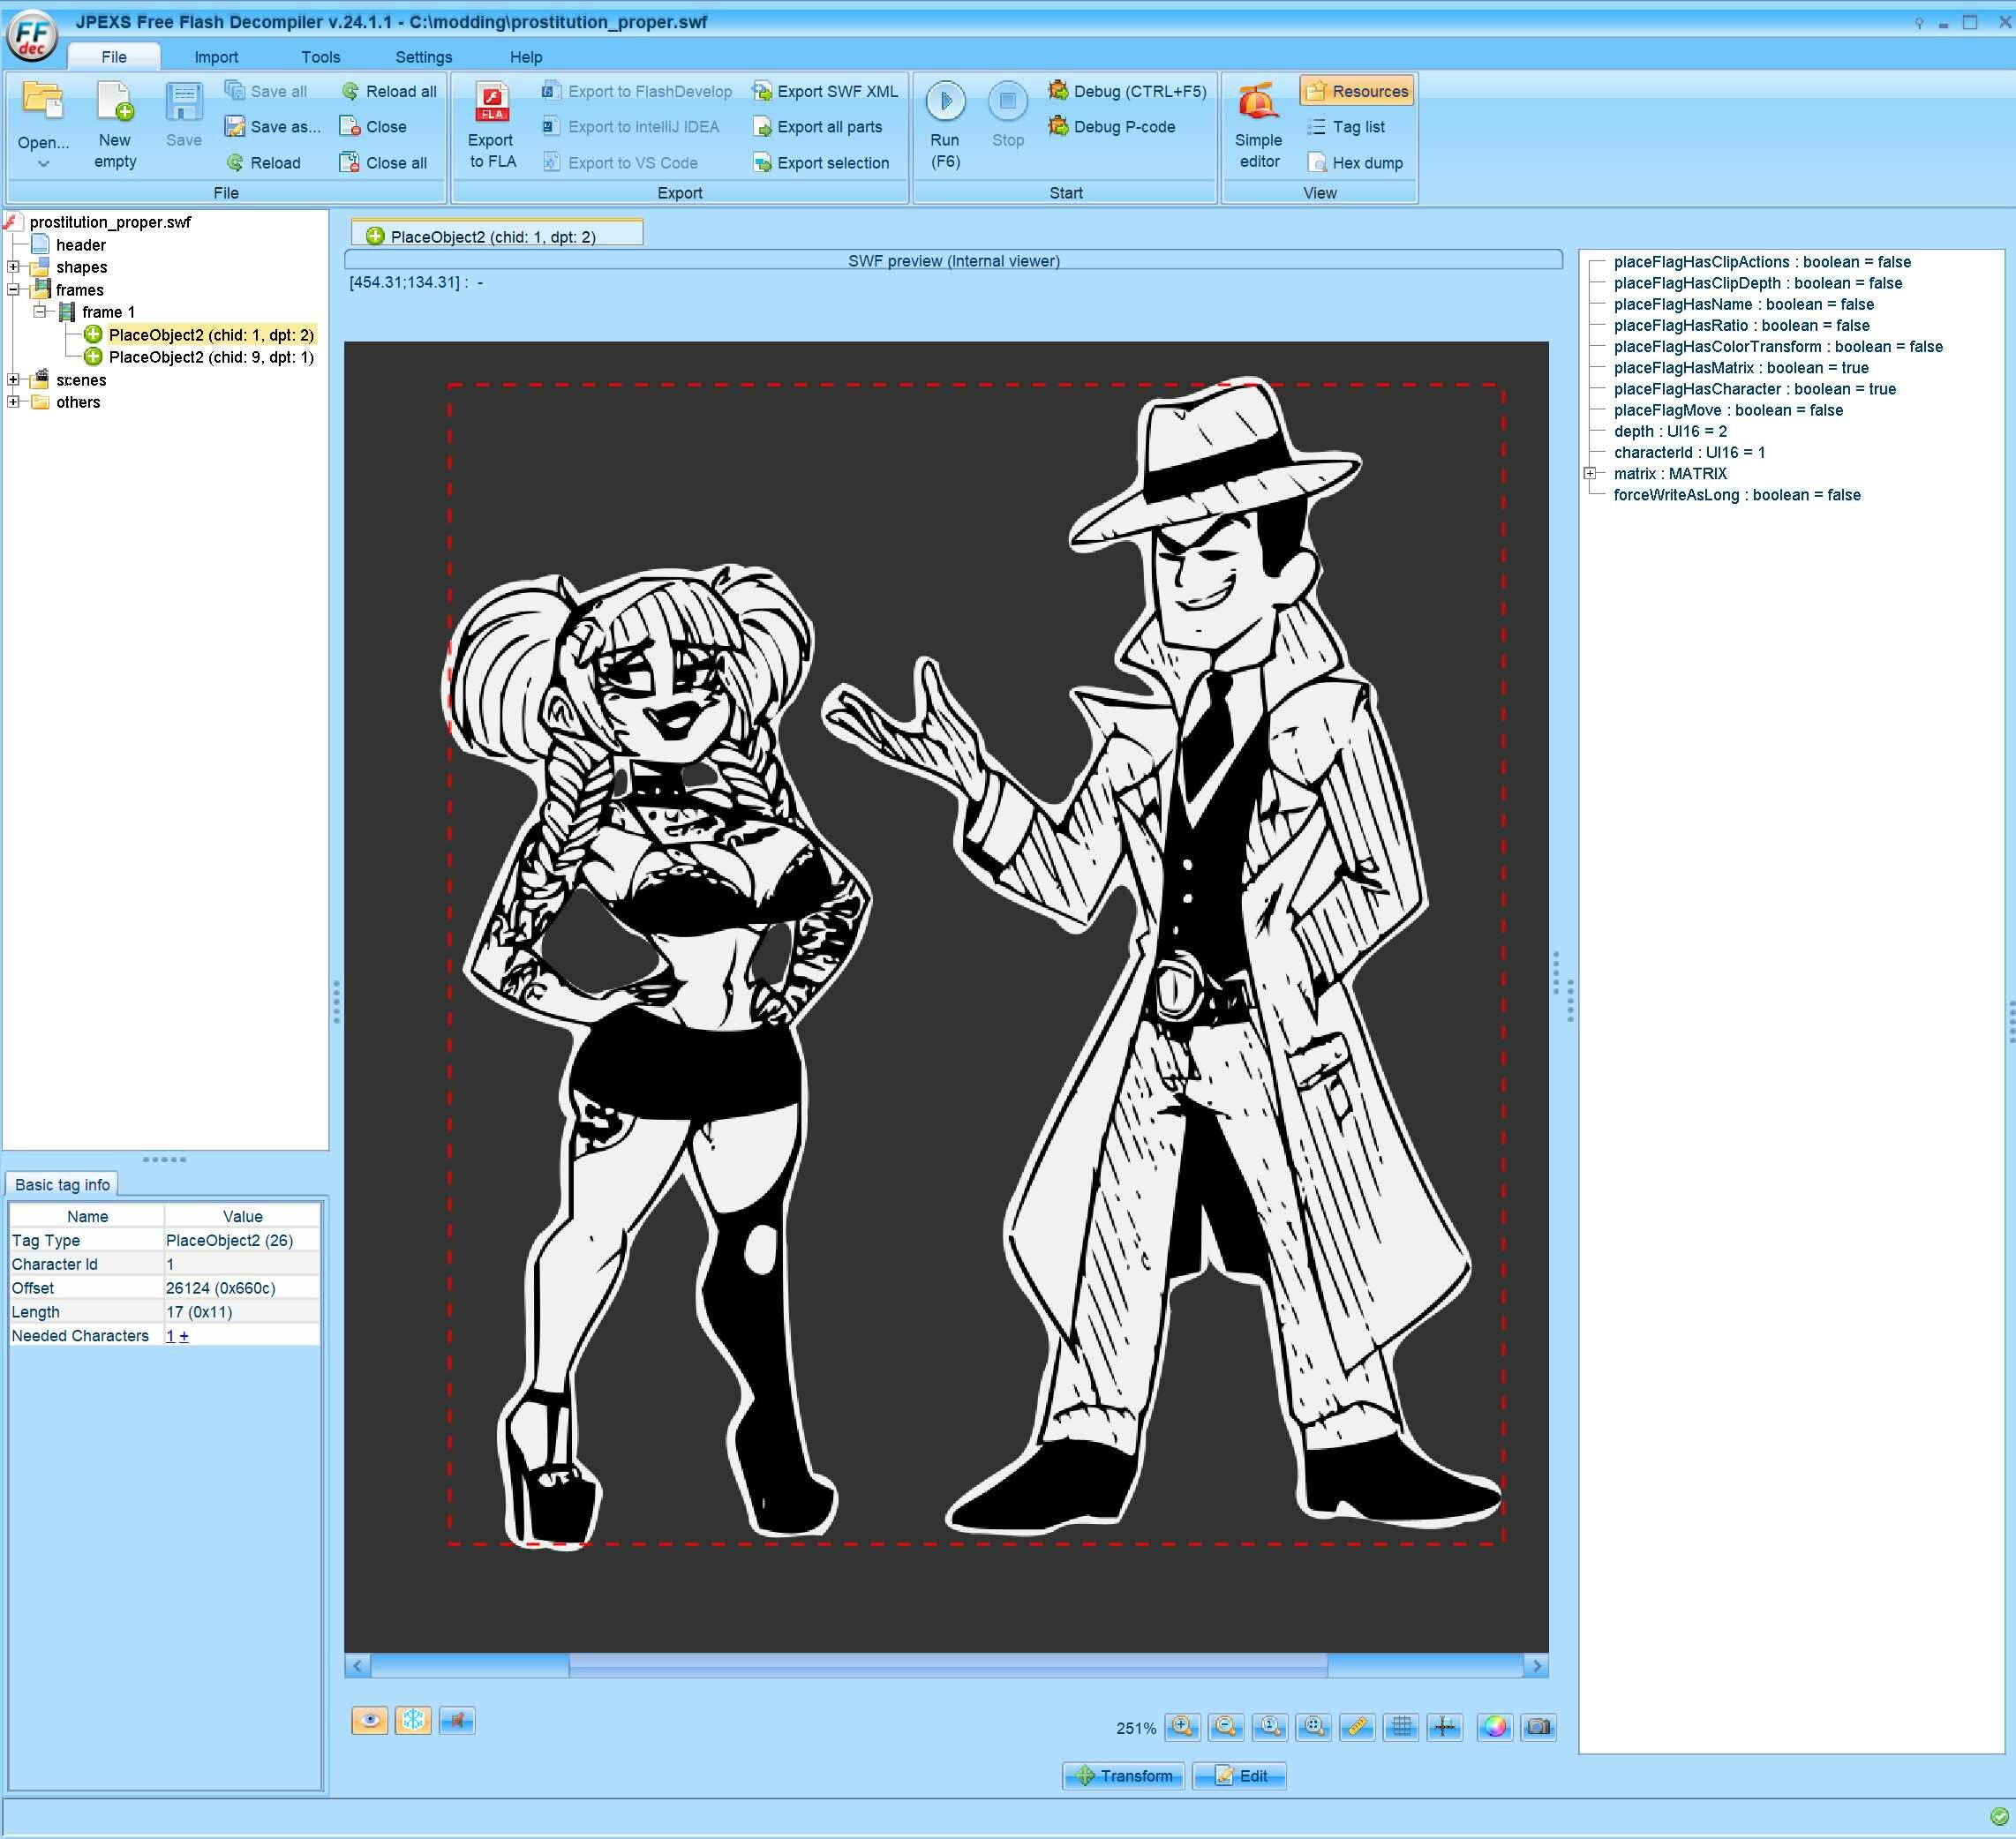Toggle the snowflake freeze button
2016x1839 pixels.
(413, 1720)
